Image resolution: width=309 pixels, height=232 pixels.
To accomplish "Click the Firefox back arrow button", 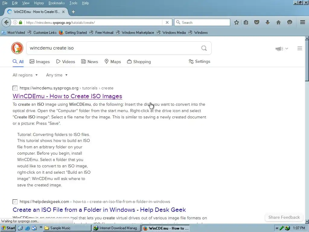I will (x=6, y=22).
